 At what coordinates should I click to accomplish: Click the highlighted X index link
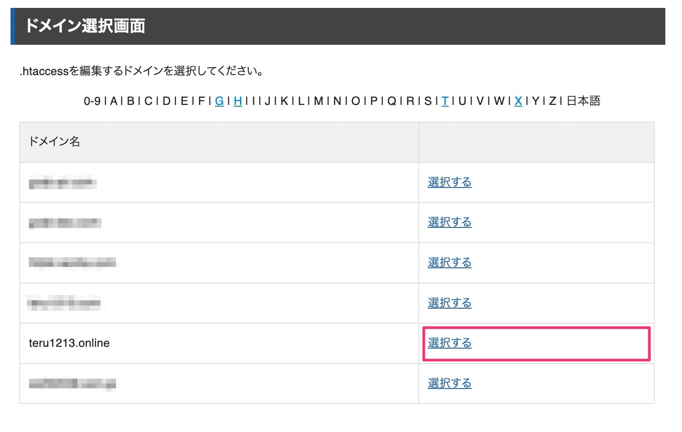pos(518,101)
